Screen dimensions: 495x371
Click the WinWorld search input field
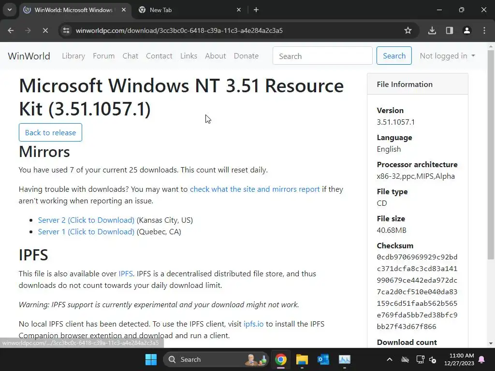pos(322,56)
